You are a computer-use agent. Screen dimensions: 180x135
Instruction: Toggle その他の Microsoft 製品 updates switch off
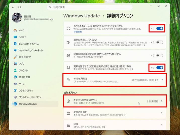[x=160, y=28]
